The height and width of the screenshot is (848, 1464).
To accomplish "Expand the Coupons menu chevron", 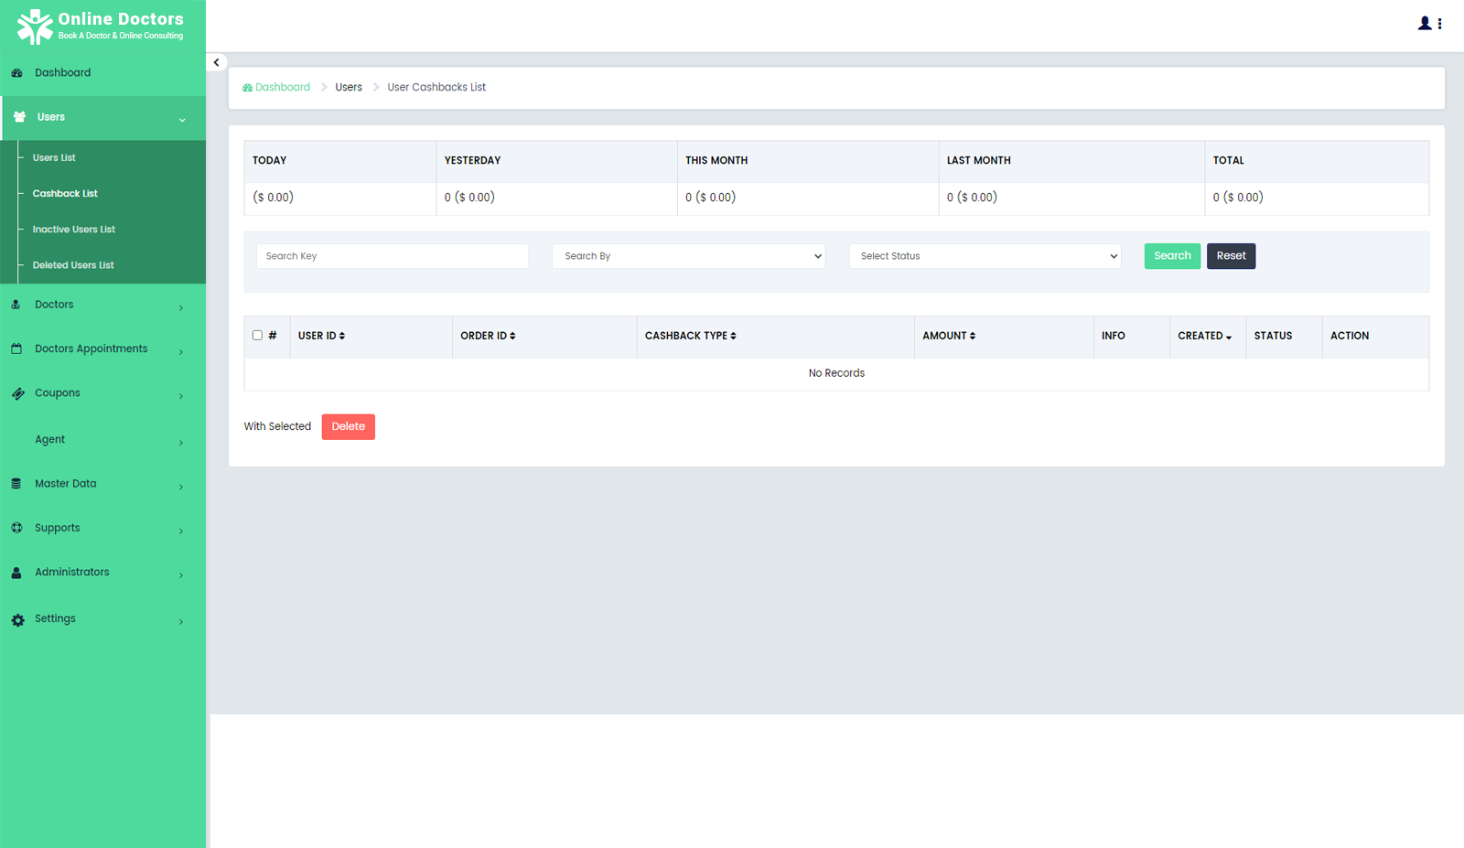I will [181, 396].
